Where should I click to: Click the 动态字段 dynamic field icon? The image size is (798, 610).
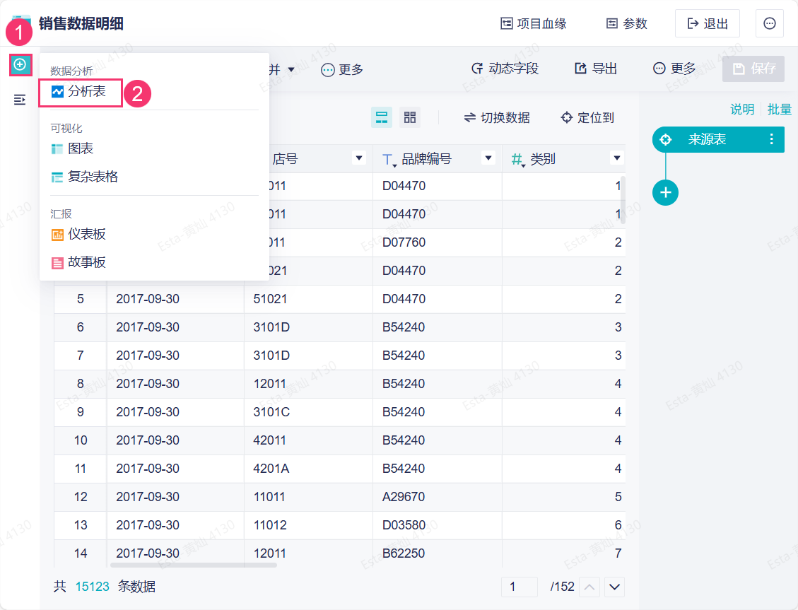click(478, 69)
